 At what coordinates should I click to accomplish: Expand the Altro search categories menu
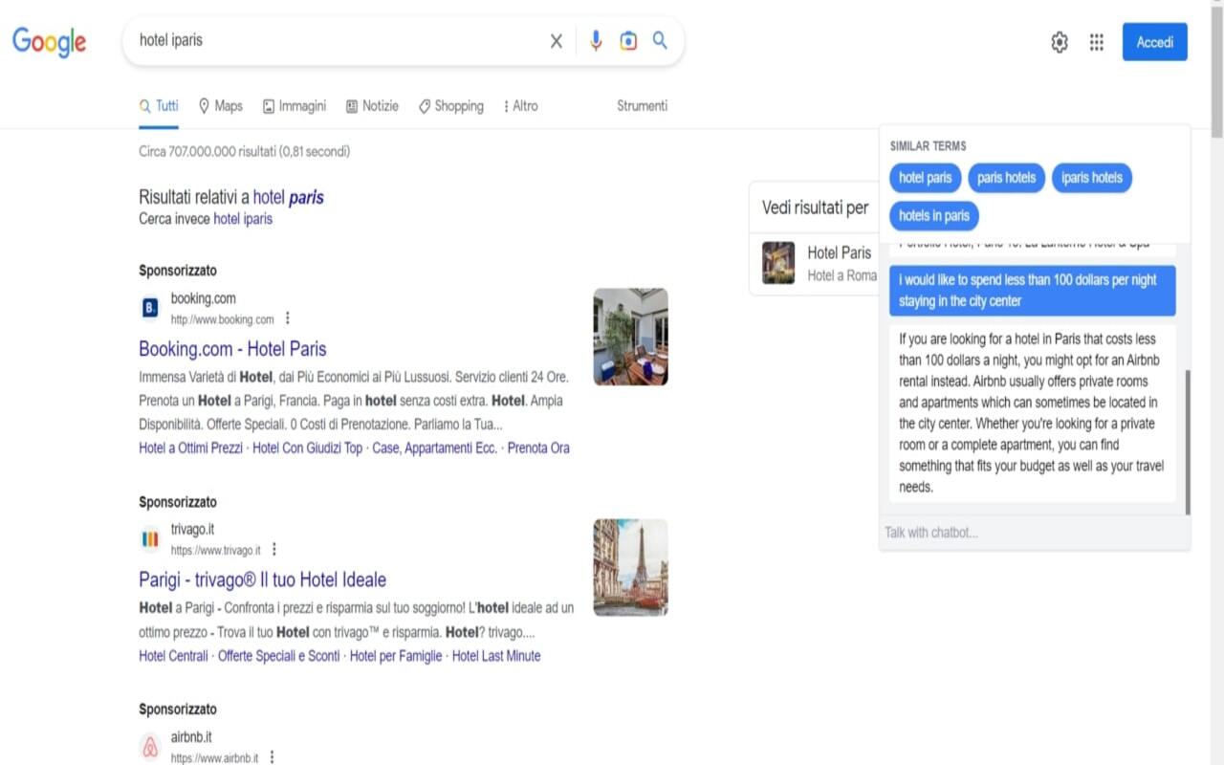pos(519,106)
